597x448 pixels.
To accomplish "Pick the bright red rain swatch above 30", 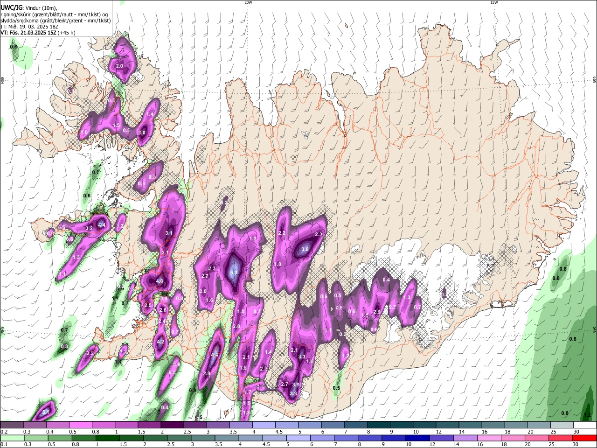I will [585, 438].
